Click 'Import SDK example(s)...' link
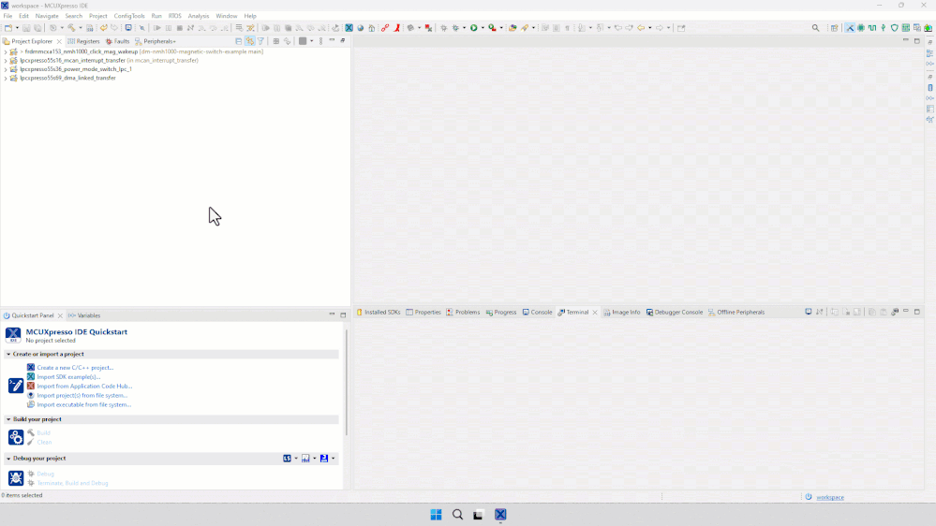Screen dimensions: 936x526 click(x=68, y=377)
